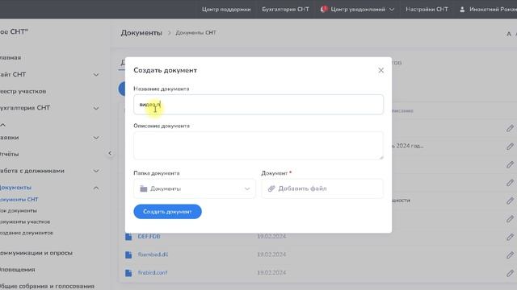The height and width of the screenshot is (290, 517).
Task: Edit fbembed.dll row with pencil icon
Action: pyautogui.click(x=510, y=255)
